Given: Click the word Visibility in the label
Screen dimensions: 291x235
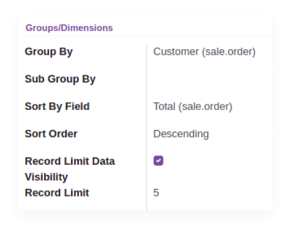Looking at the screenshot, I should point(46,177).
